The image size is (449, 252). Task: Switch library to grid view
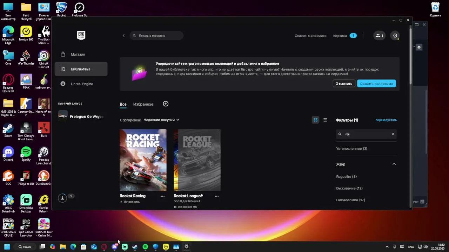point(315,120)
